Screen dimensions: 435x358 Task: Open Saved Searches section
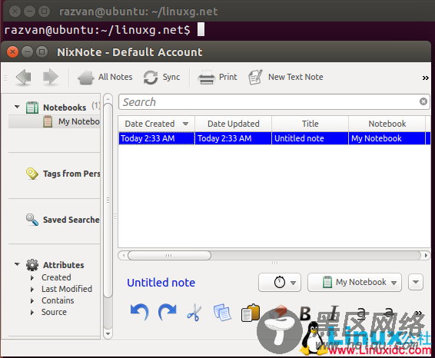point(71,220)
